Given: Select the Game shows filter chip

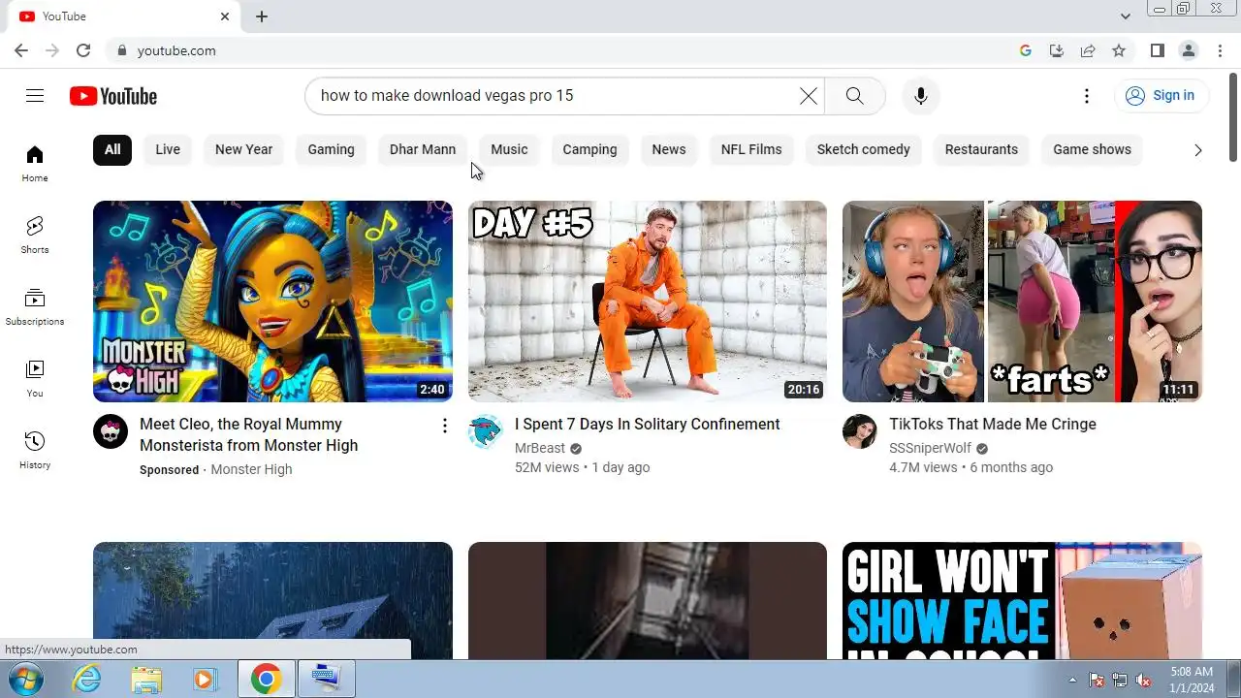Looking at the screenshot, I should [x=1092, y=149].
